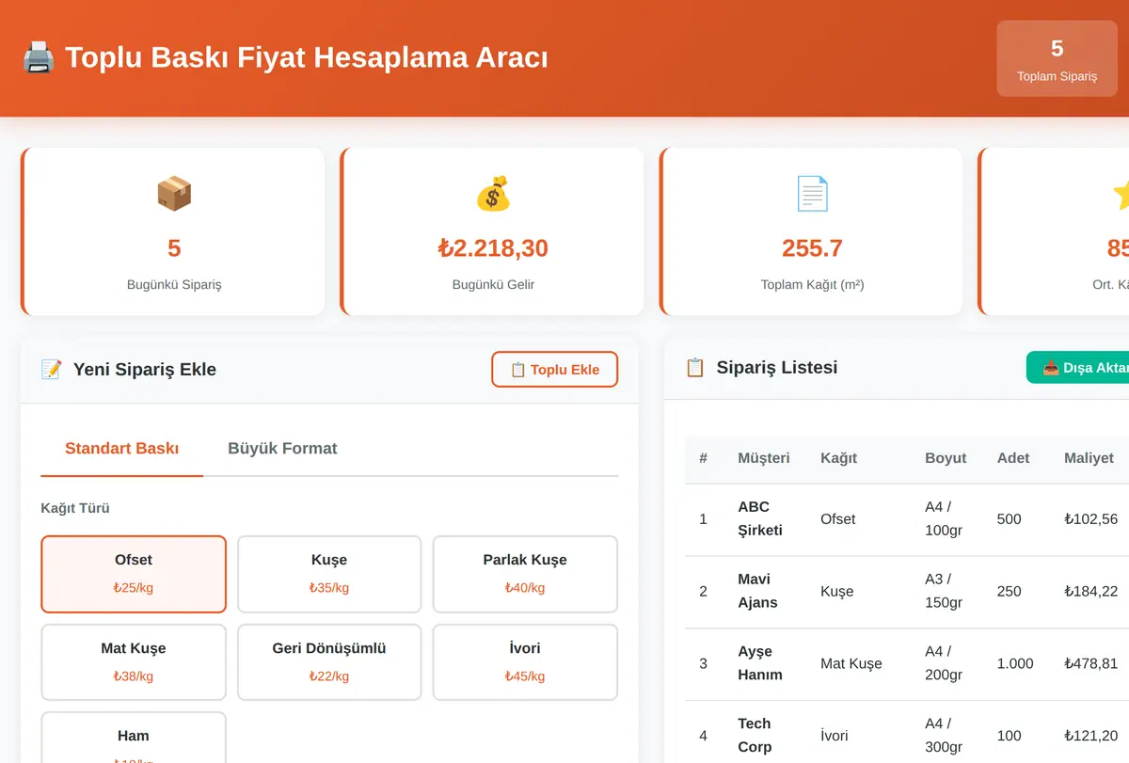The height and width of the screenshot is (763, 1129).
Task: Click the 1.000 quantity cell
Action: [x=1015, y=664]
